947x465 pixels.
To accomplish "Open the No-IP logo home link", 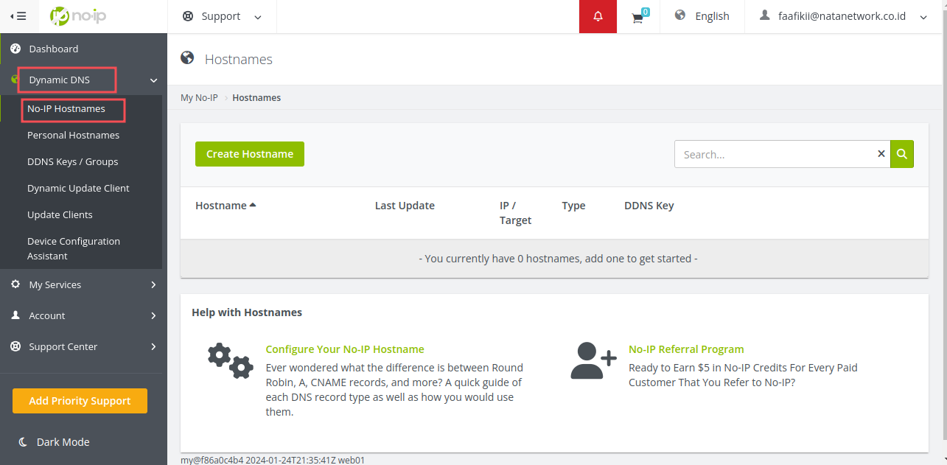I will 78,15.
